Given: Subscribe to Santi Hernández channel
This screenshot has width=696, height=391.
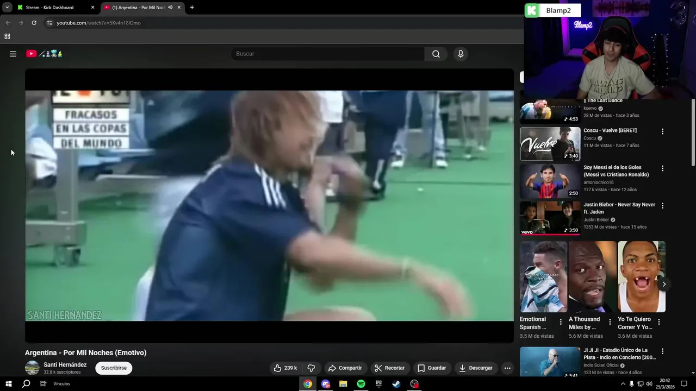Looking at the screenshot, I should (114, 368).
